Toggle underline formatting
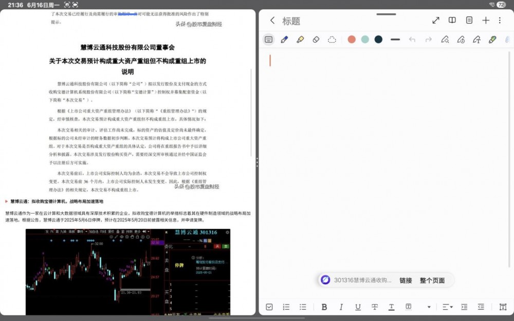Viewport: 514px width, 321px height. click(x=358, y=307)
